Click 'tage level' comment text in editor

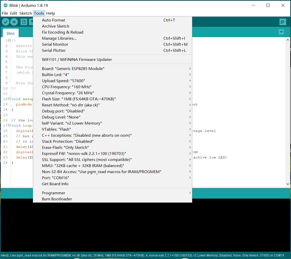pos(204,131)
